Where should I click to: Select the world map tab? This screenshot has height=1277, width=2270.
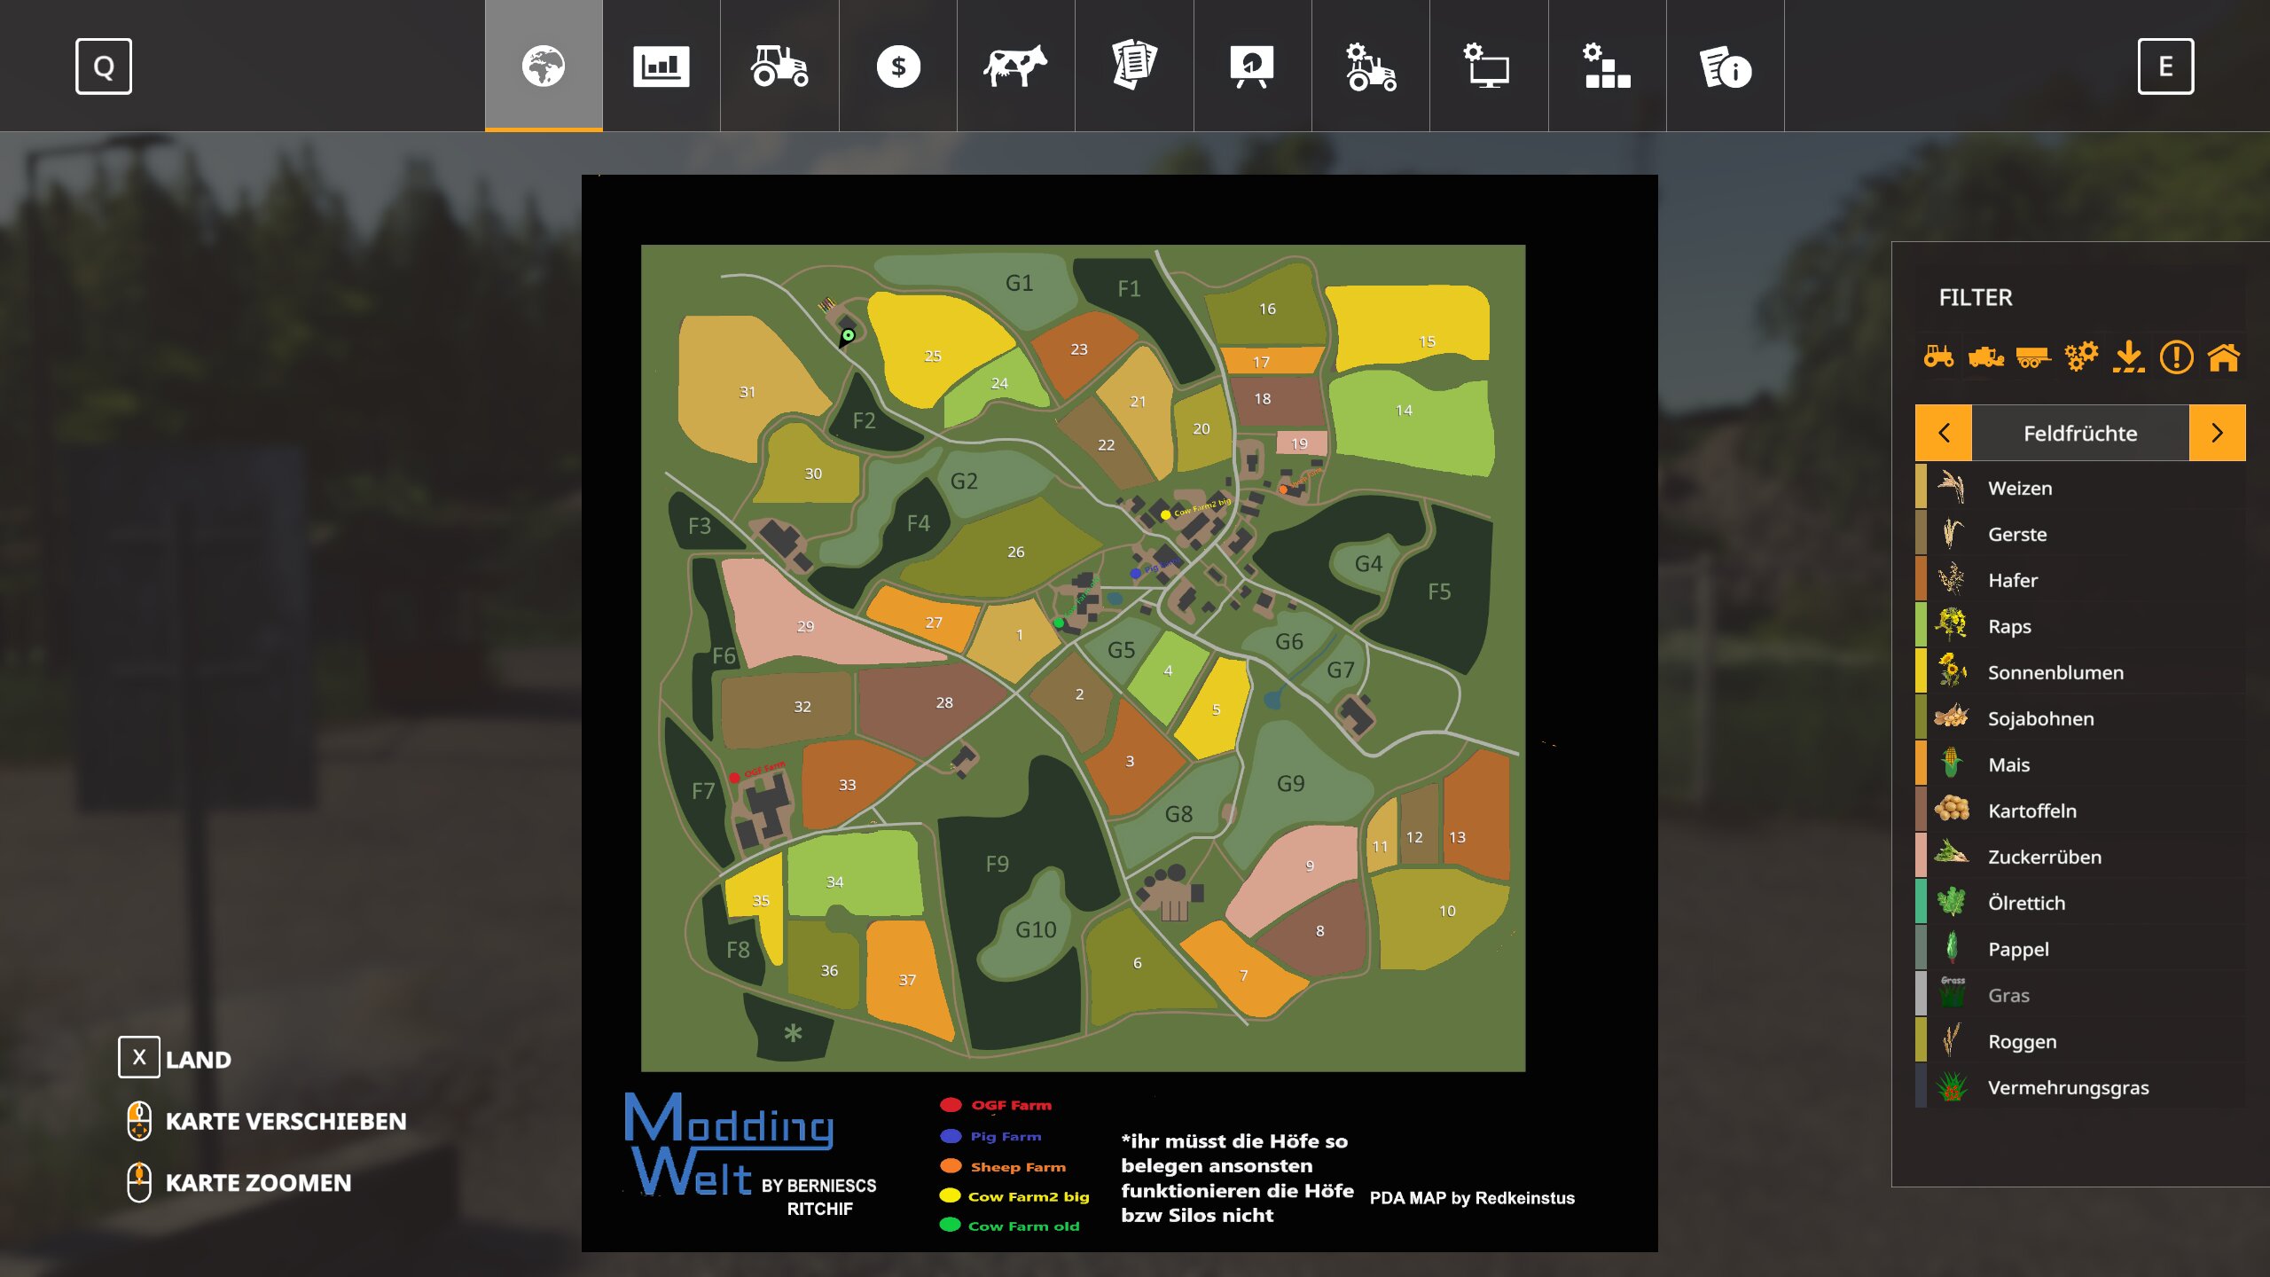tap(543, 67)
